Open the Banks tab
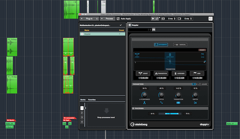The image size is (240, 139). (x=83, y=100)
